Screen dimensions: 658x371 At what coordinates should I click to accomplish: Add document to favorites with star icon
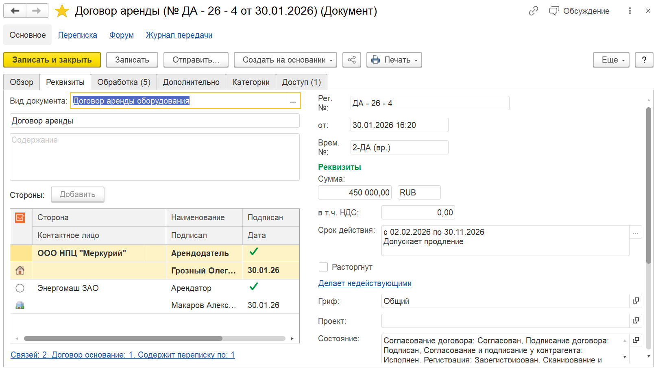coord(62,11)
